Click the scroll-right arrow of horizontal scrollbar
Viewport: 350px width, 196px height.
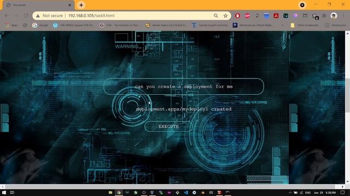342,187
